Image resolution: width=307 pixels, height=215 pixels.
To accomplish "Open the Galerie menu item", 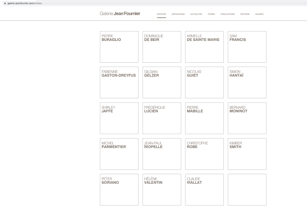I will pos(259,14).
